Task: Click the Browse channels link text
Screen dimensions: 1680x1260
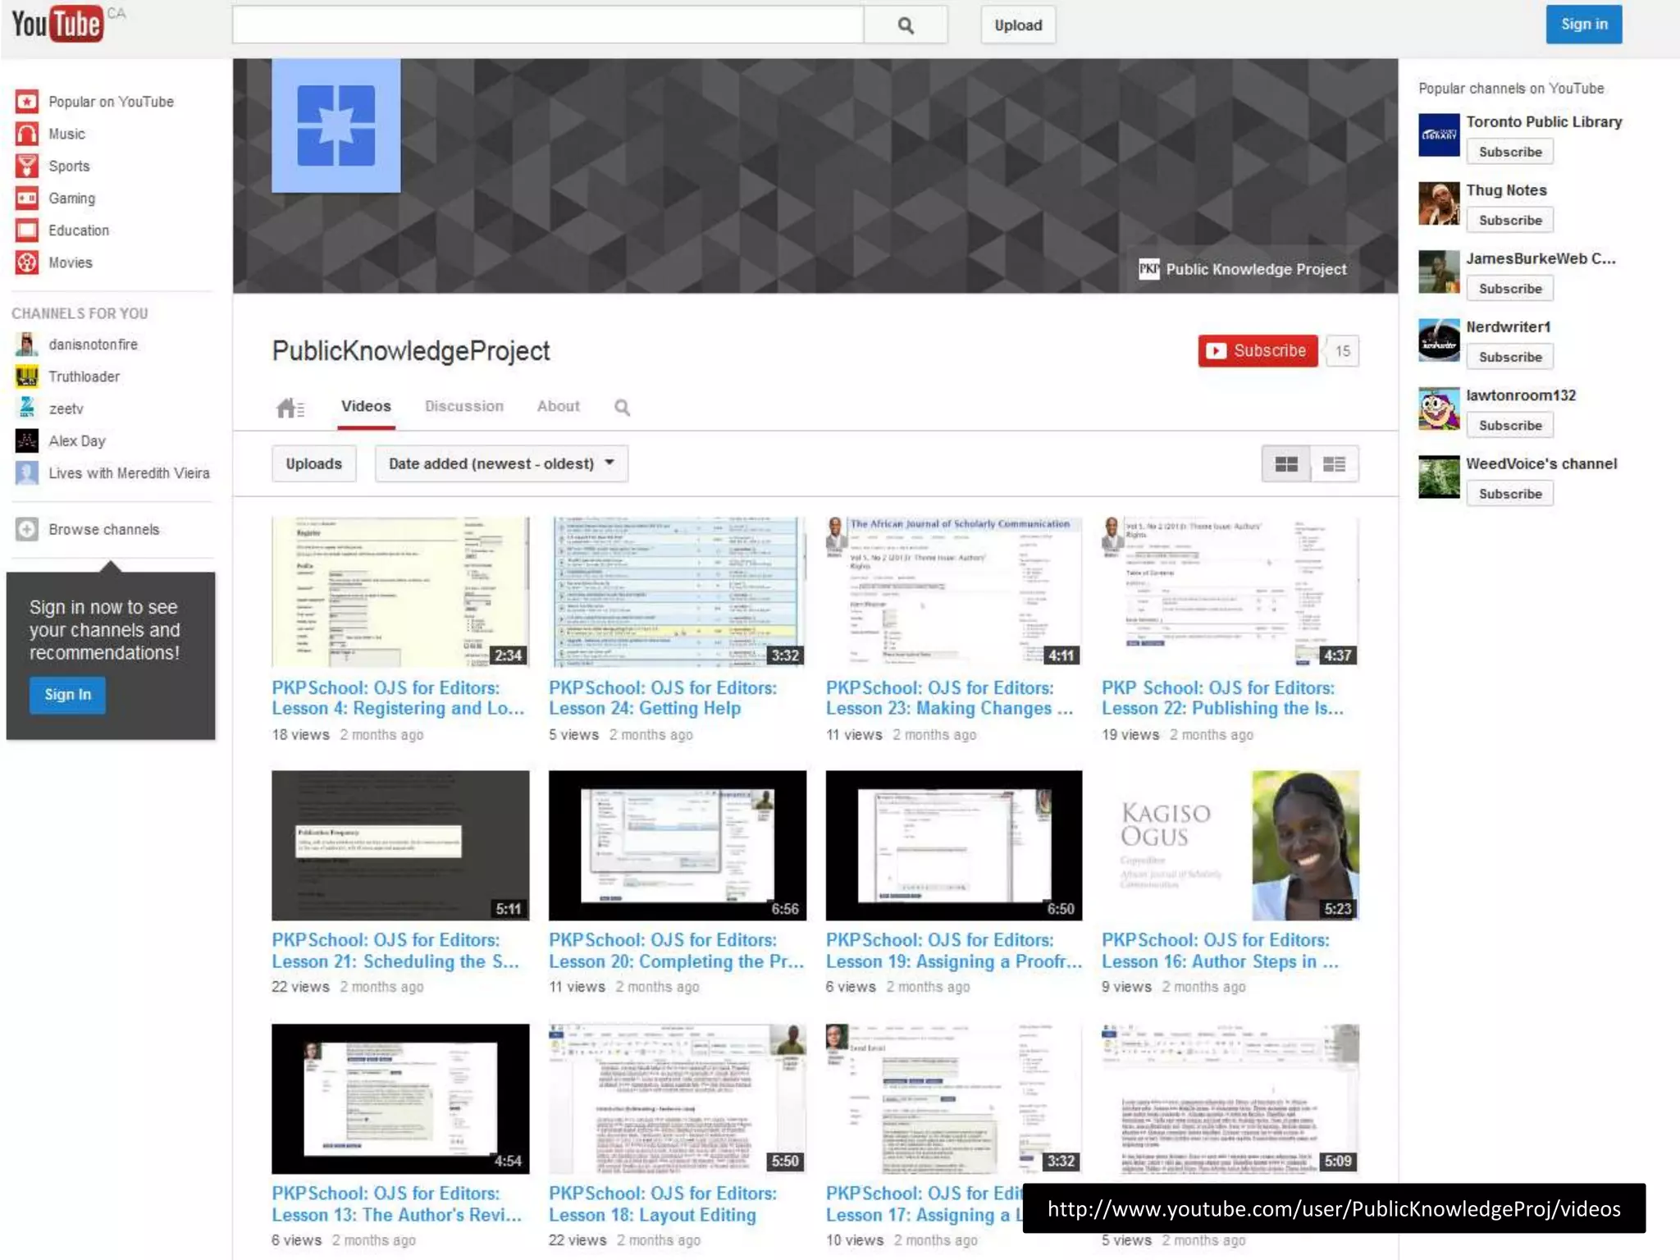Action: pyautogui.click(x=104, y=530)
